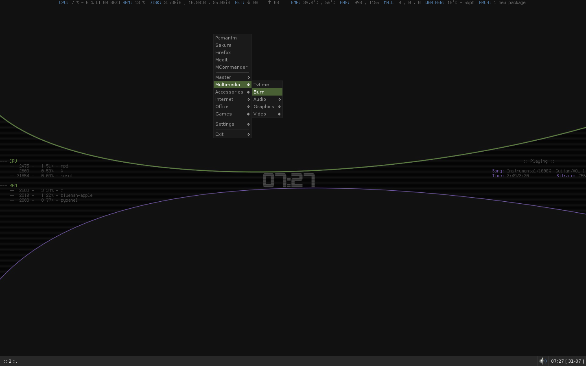Expand the Master submenu

[232, 77]
